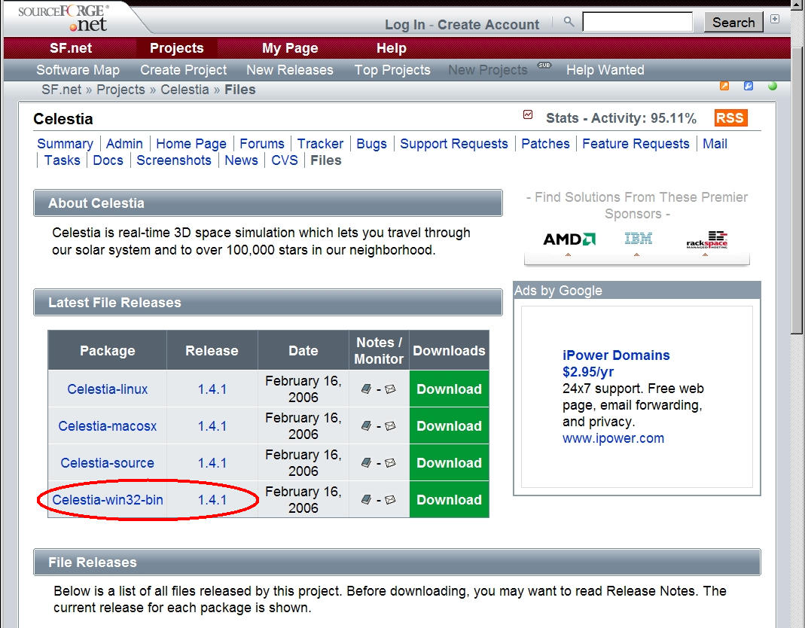Focus the search text field
805x628 pixels.
point(638,22)
